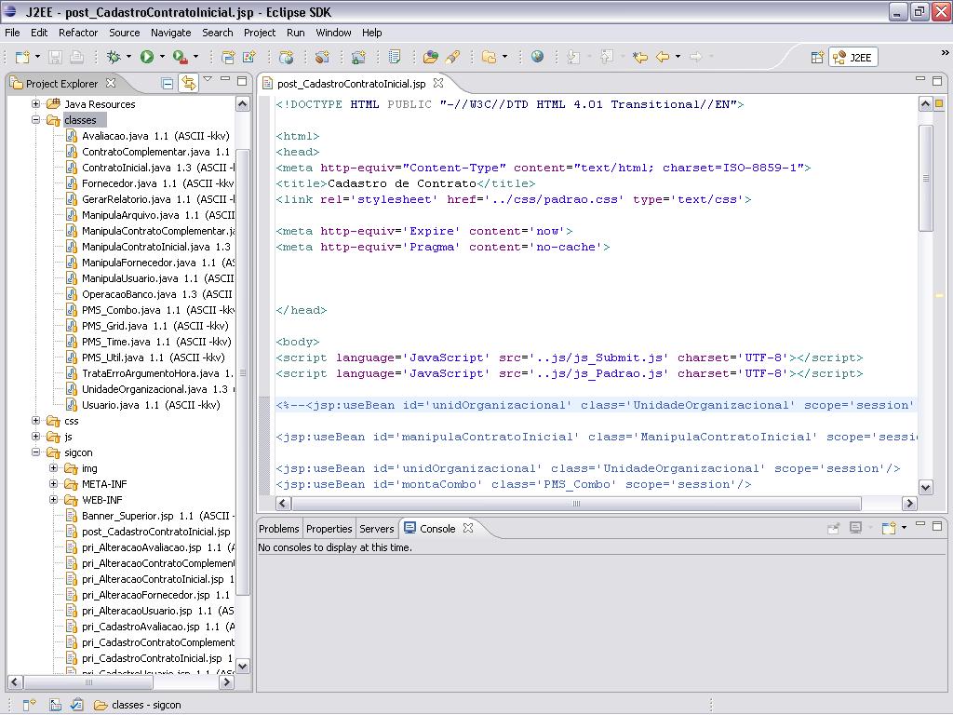Switch to the Problems tab
The height and width of the screenshot is (715, 953).
click(x=278, y=529)
